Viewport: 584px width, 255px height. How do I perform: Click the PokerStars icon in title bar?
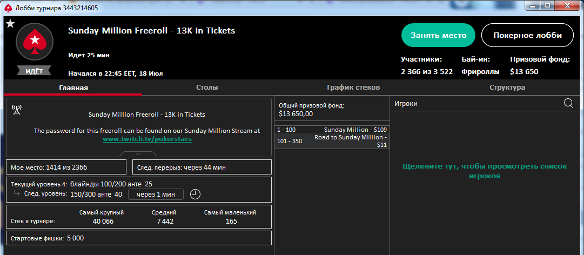pyautogui.click(x=9, y=8)
